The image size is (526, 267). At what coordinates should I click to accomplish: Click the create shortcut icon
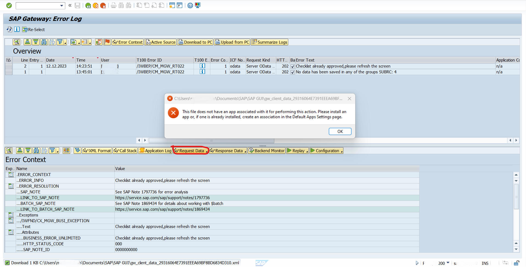tap(180, 5)
